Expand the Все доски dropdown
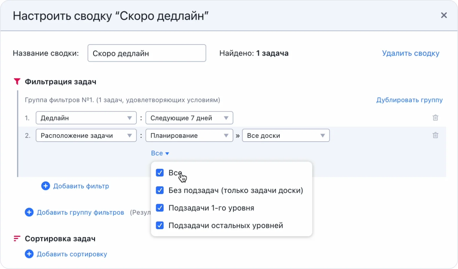The image size is (458, 269). [x=286, y=136]
